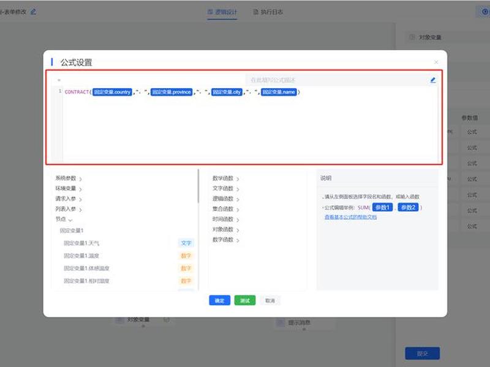Click the blue circular icon in the top-right corner
The image size is (490, 367).
484,12
